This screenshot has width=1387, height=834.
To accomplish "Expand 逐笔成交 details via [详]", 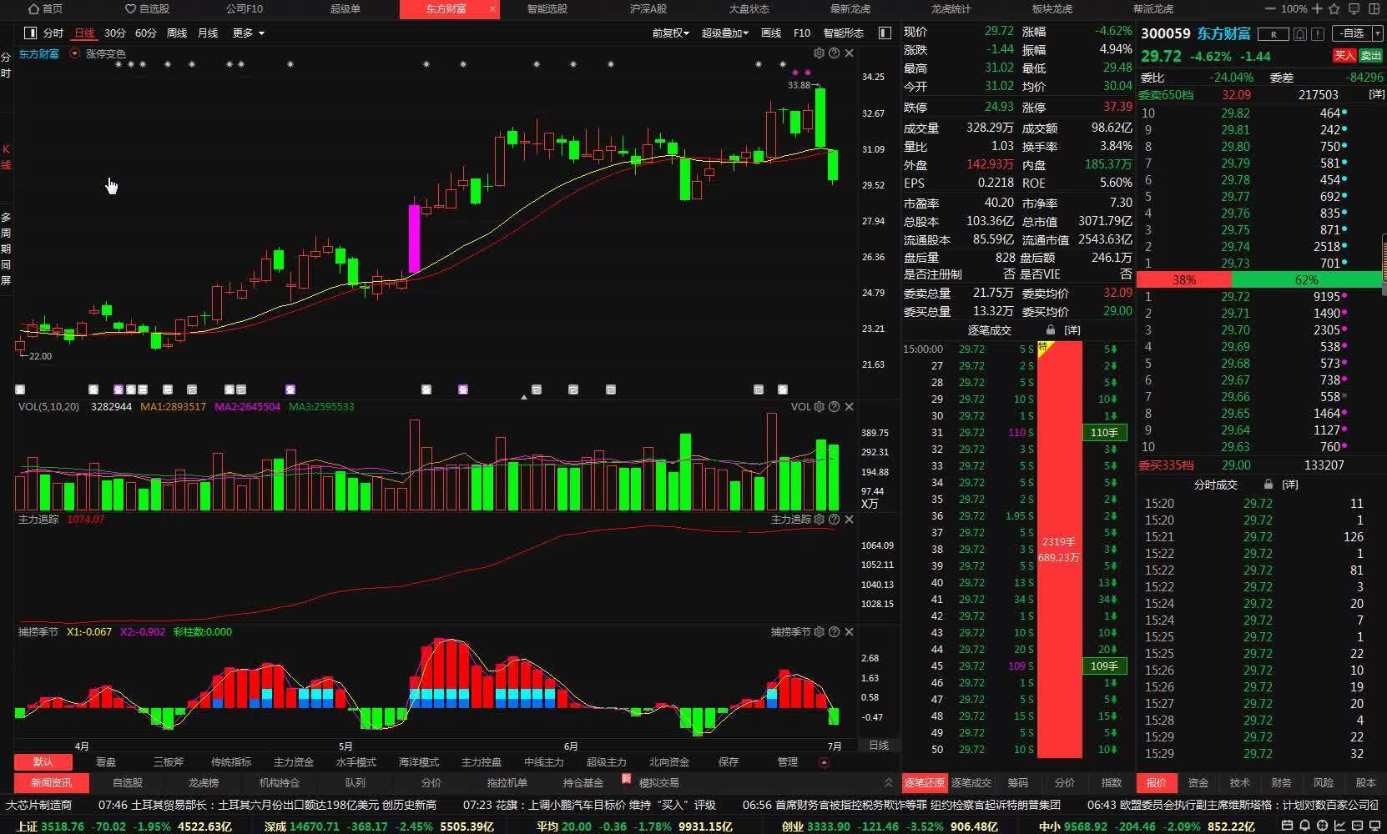I will (1072, 330).
